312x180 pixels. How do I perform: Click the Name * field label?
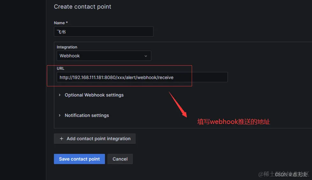pos(61,23)
